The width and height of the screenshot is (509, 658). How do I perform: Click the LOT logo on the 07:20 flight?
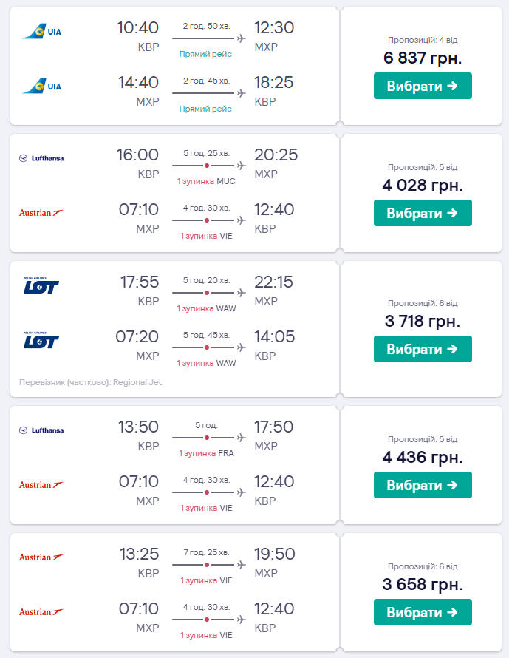click(41, 341)
